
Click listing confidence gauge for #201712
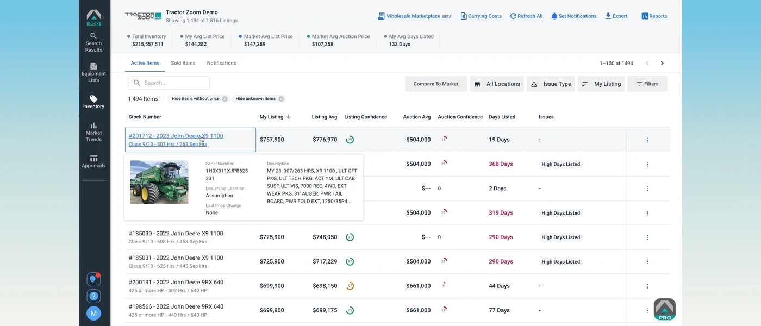click(350, 140)
